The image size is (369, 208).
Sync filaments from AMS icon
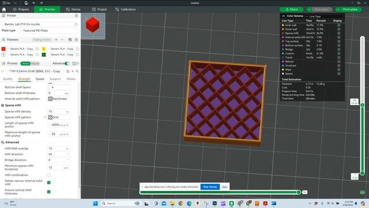tap(70, 40)
